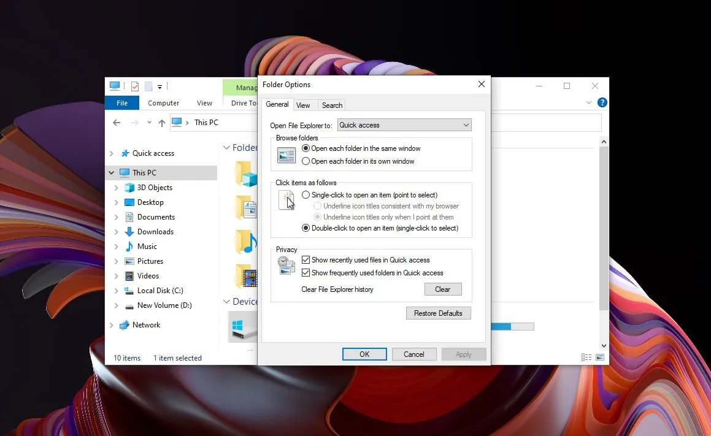Expand the Local Disk (C:) tree node
711x436 pixels.
(116, 291)
